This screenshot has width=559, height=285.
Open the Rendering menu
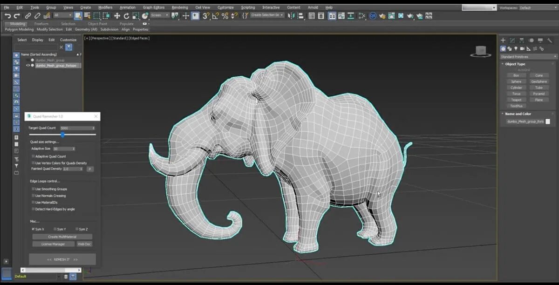pos(180,8)
